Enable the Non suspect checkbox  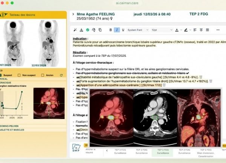pos(19,75)
